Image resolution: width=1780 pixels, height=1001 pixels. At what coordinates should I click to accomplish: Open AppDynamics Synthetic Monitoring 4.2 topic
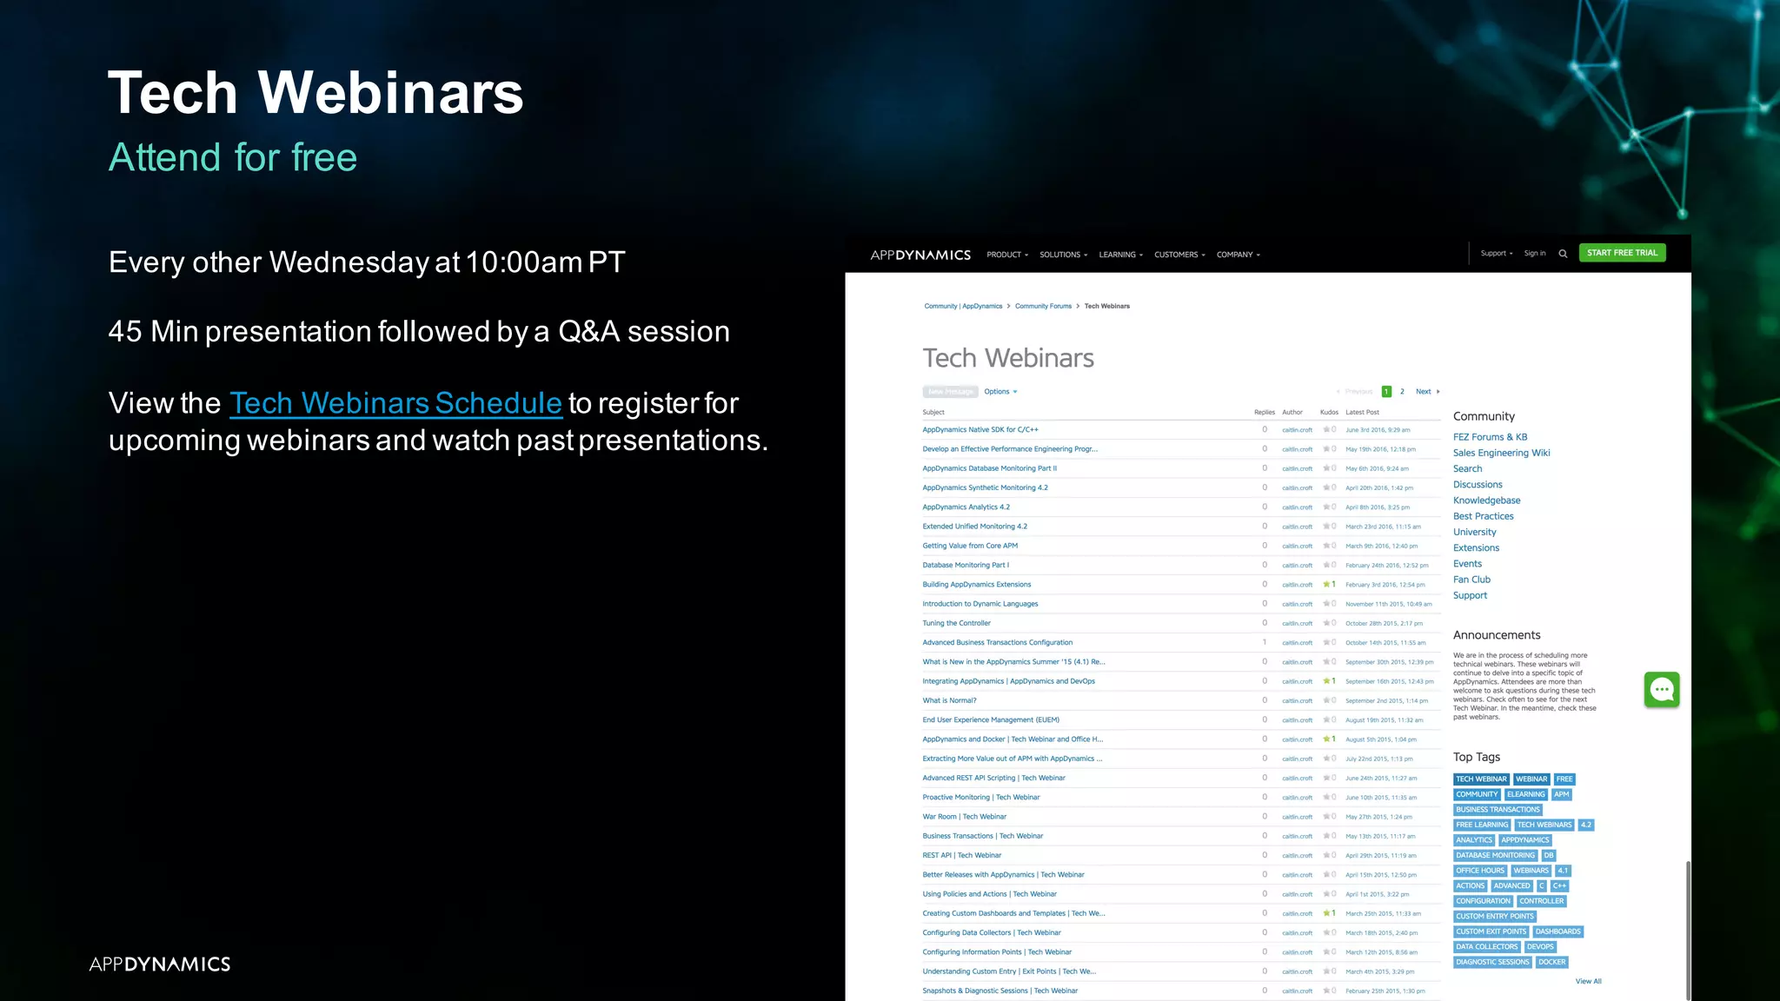[x=986, y=487]
